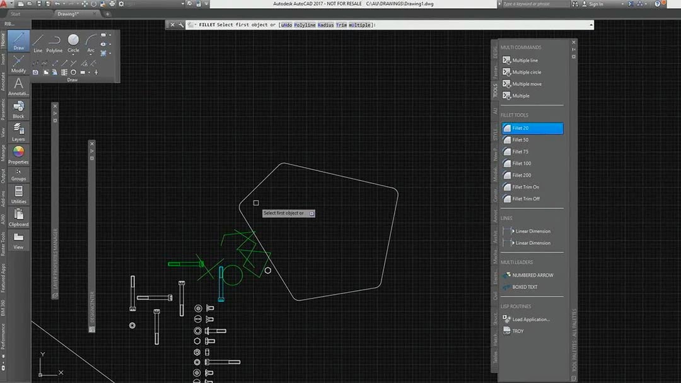Switch to the Start tab
The width and height of the screenshot is (681, 383).
[16, 13]
